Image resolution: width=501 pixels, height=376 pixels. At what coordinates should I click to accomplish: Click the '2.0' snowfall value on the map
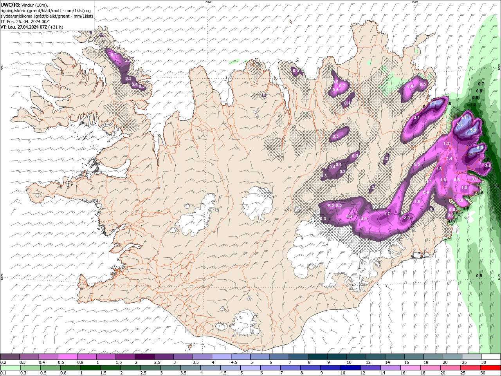[x=407, y=218]
